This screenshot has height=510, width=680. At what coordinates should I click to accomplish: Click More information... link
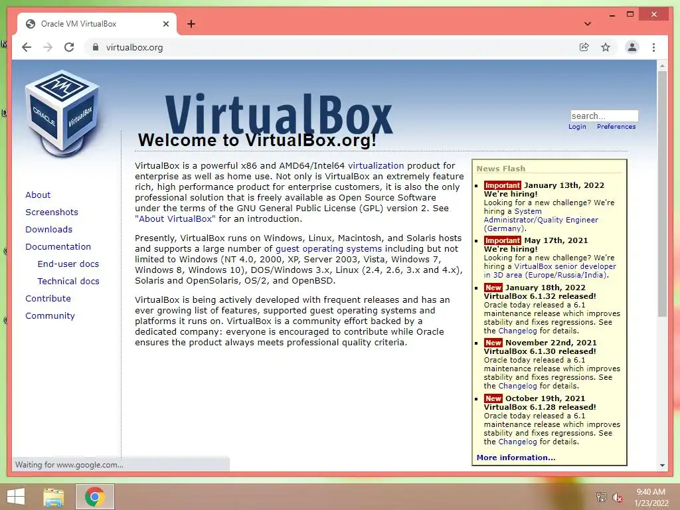pyautogui.click(x=515, y=458)
